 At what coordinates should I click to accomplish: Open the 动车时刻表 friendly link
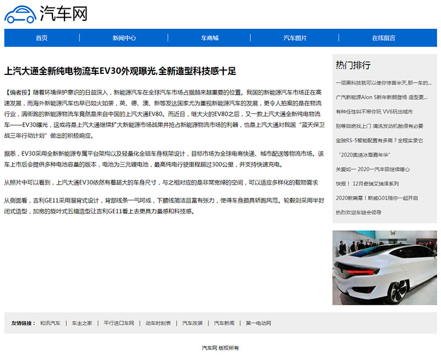[x=158, y=323]
